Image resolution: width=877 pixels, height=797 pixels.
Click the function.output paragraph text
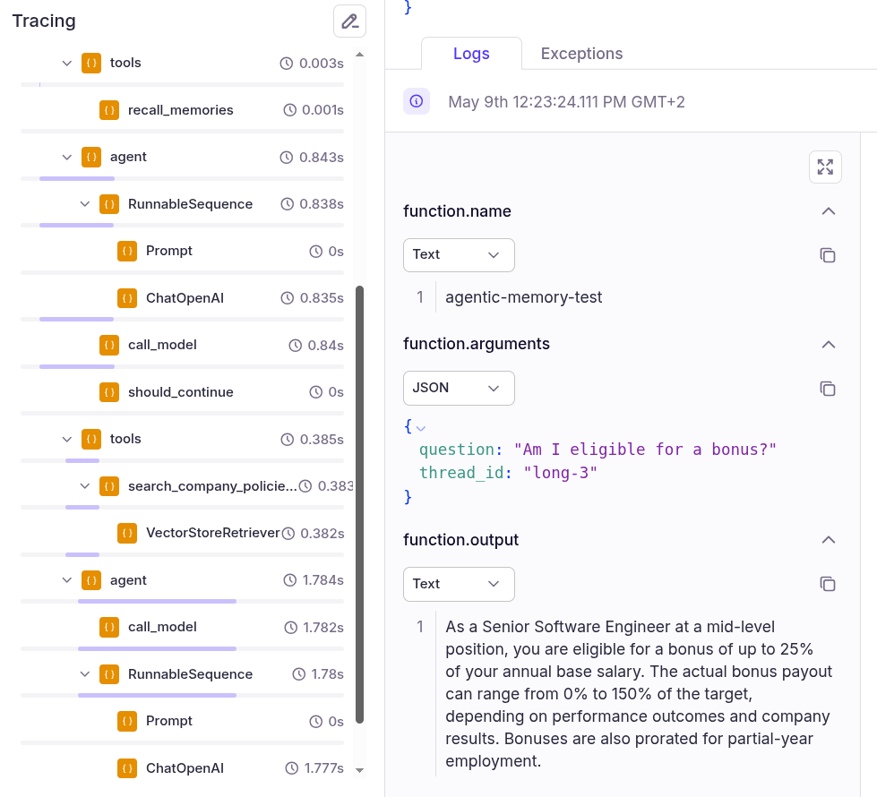click(x=639, y=693)
